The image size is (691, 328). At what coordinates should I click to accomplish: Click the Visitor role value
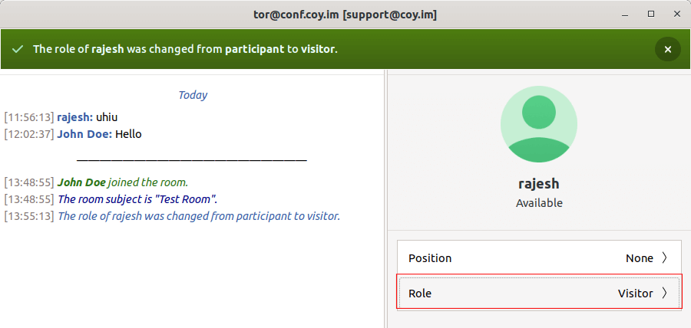coord(635,294)
